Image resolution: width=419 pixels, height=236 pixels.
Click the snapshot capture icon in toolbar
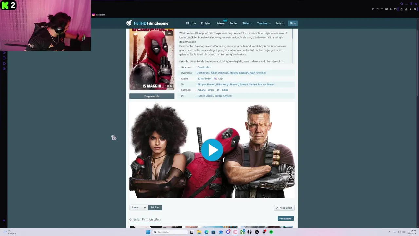click(x=382, y=9)
